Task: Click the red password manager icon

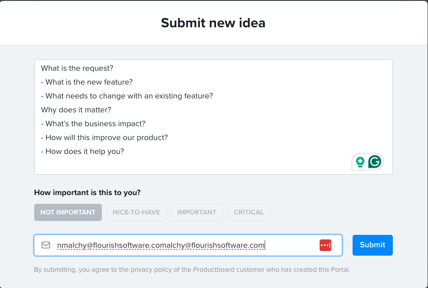Action: tap(325, 245)
